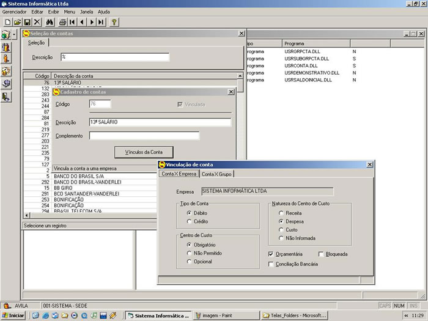Click the Open folder toolbar icon
Viewport: 428px width, 321px height.
[x=18, y=22]
